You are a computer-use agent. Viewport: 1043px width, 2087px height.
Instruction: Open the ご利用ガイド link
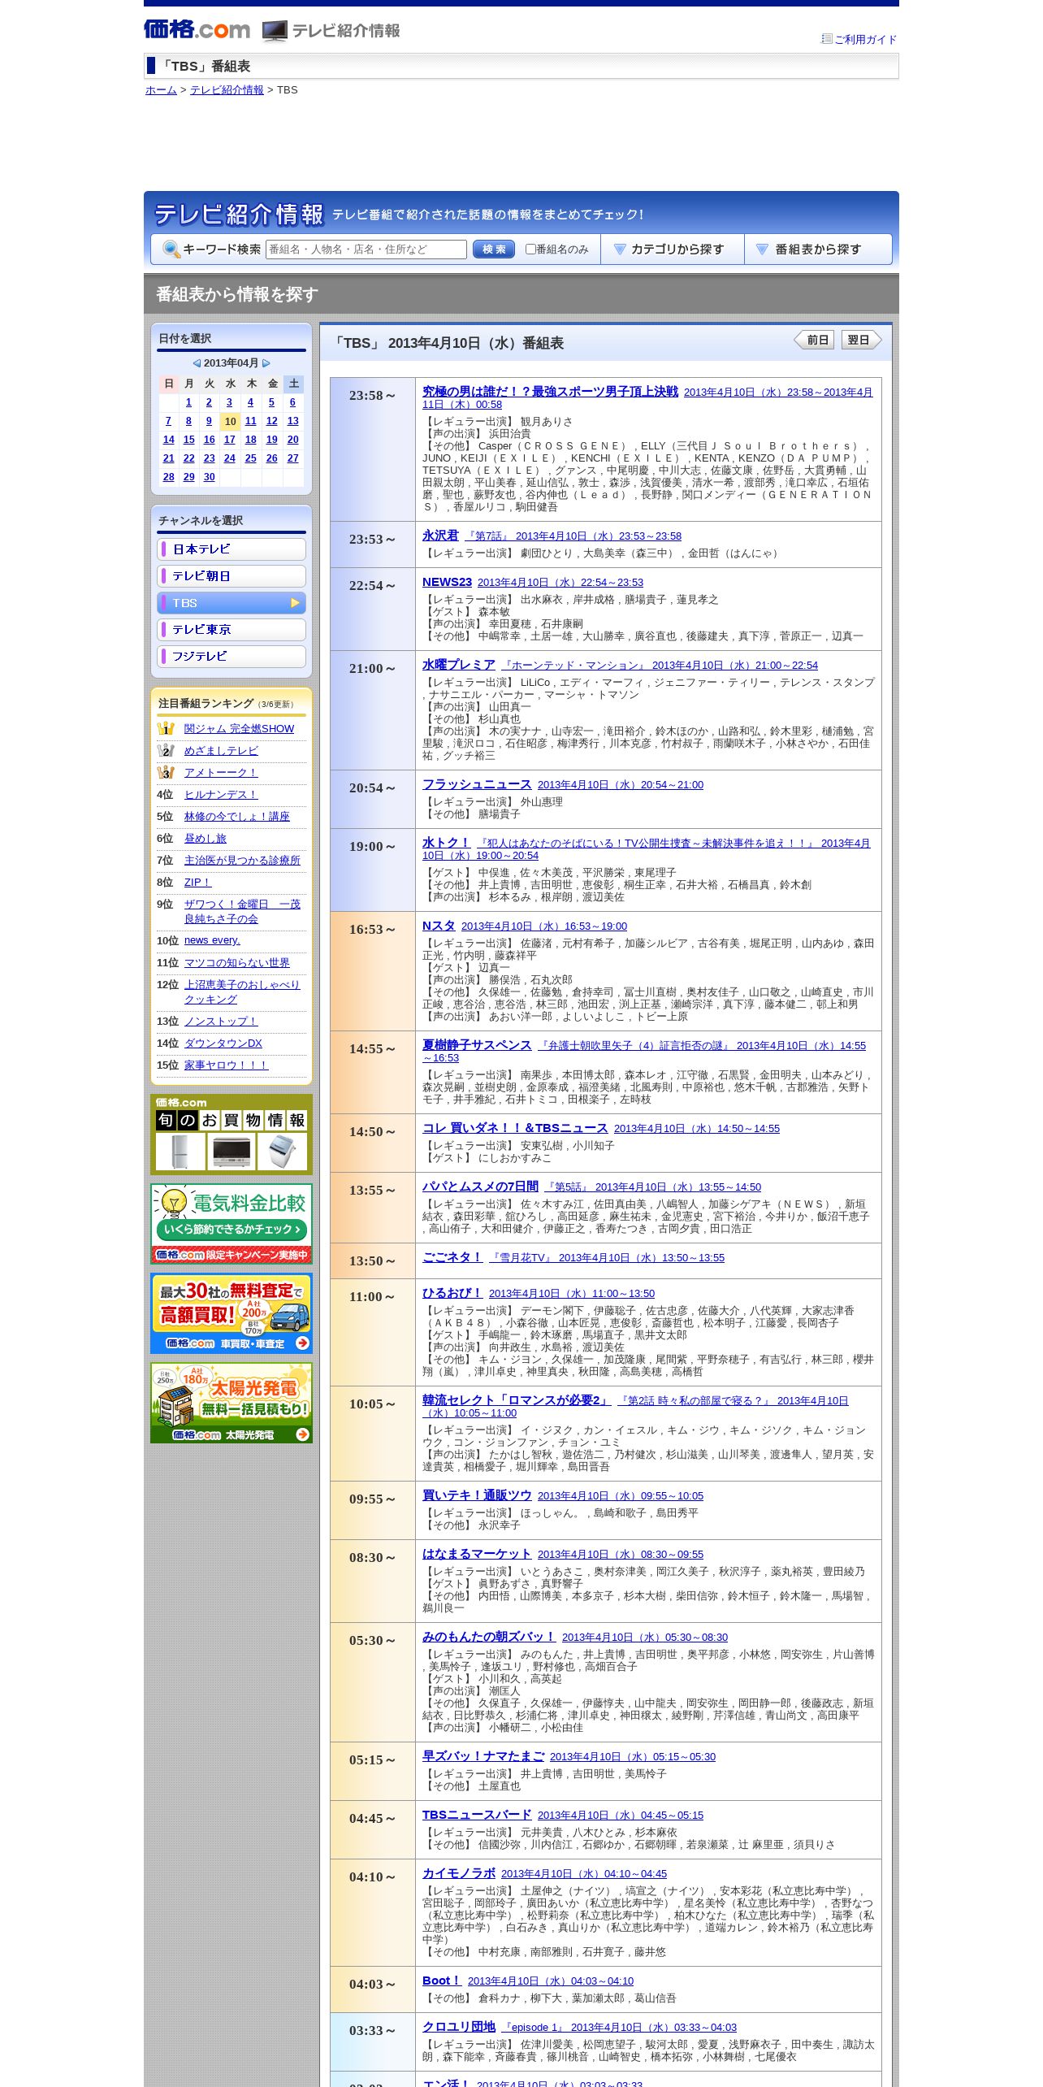[865, 39]
